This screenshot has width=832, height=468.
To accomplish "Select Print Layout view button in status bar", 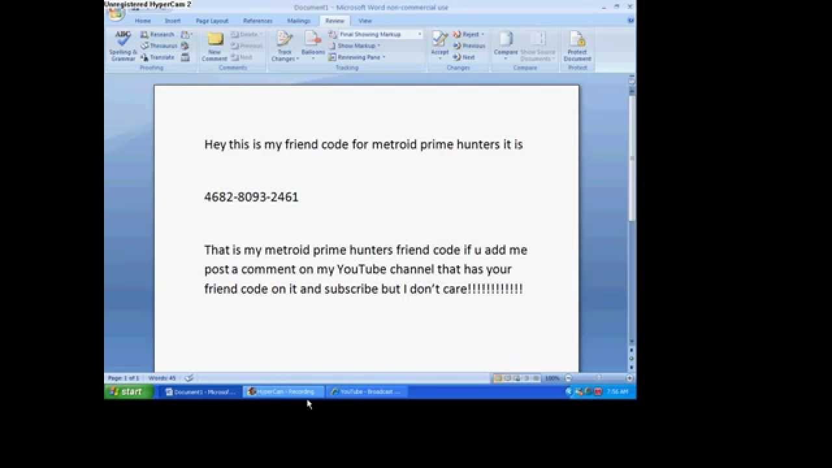I will 498,378.
